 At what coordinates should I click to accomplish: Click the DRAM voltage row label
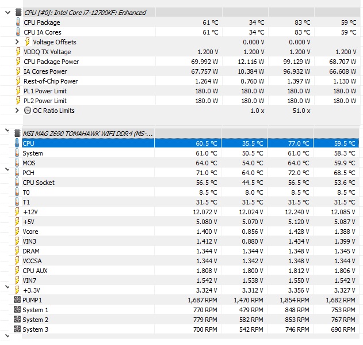[x=31, y=251]
